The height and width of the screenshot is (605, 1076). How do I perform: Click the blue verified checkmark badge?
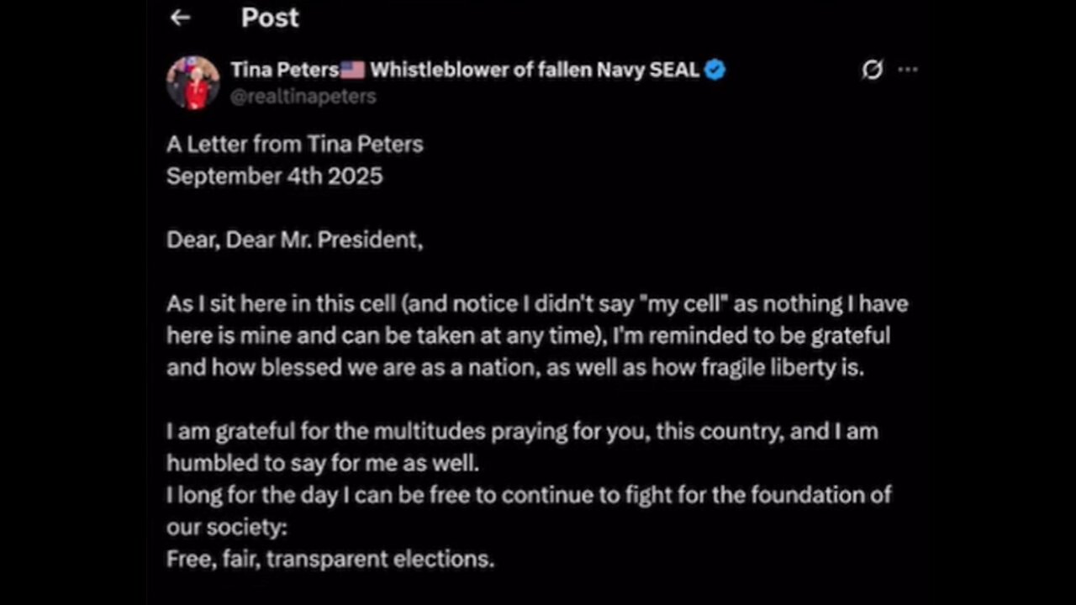[715, 71]
